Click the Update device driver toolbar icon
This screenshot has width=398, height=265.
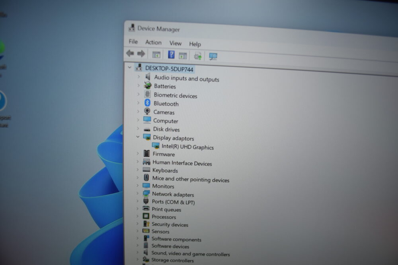coord(198,56)
